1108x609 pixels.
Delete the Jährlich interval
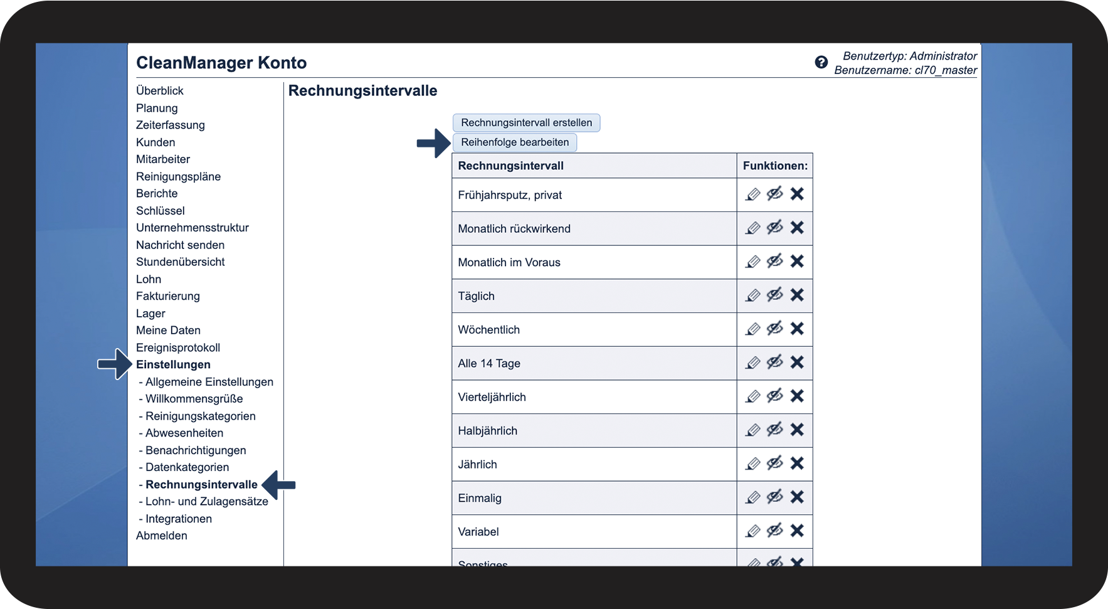pyautogui.click(x=797, y=463)
